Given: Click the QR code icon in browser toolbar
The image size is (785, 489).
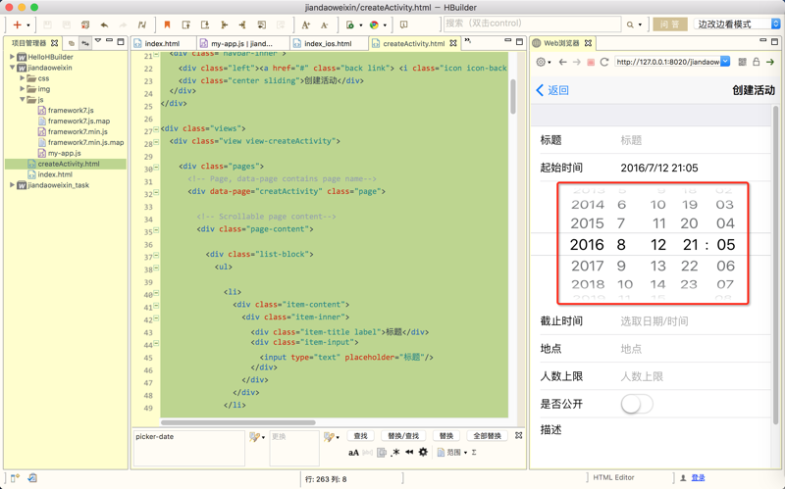Looking at the screenshot, I should tap(743, 62).
